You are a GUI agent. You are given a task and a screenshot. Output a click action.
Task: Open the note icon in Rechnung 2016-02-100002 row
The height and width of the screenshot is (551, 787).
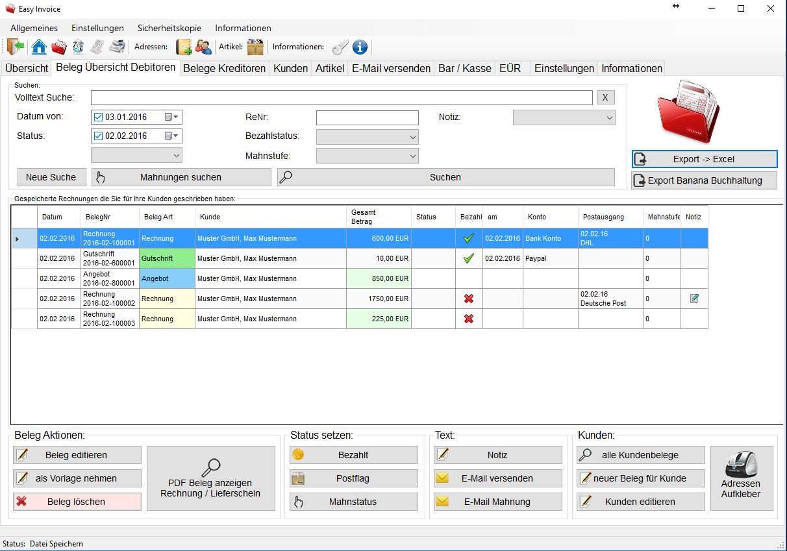694,299
